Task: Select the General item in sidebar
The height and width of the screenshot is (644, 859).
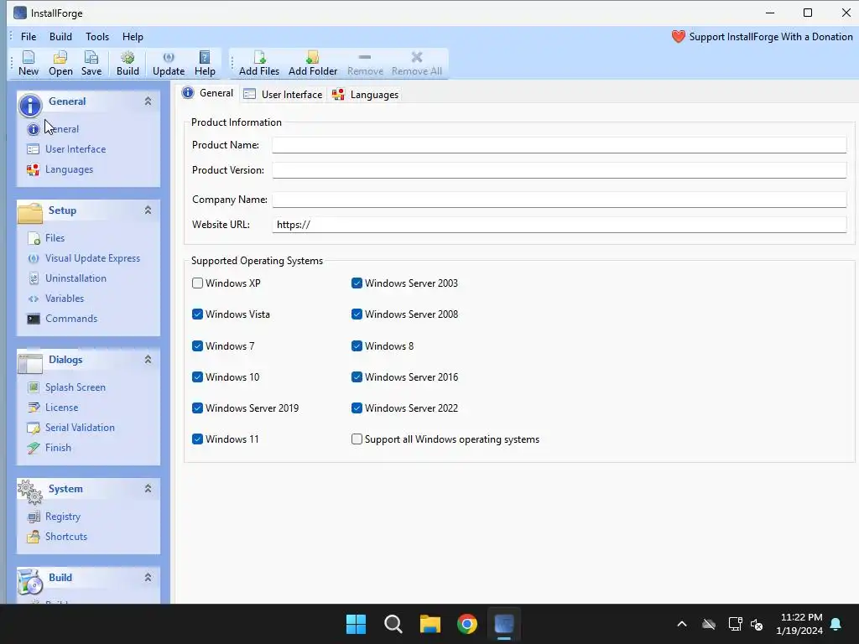Action: (x=53, y=129)
